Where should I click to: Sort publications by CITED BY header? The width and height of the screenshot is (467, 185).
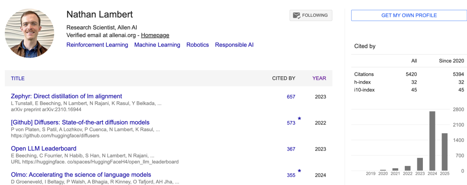click(x=284, y=78)
